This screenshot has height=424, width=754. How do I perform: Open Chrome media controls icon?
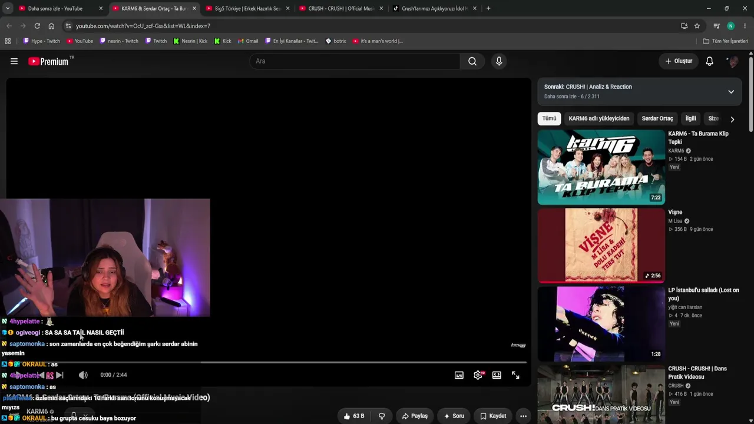717,26
